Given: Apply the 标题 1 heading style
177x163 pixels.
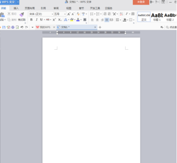Looking at the screenshot, I should 157,17.
